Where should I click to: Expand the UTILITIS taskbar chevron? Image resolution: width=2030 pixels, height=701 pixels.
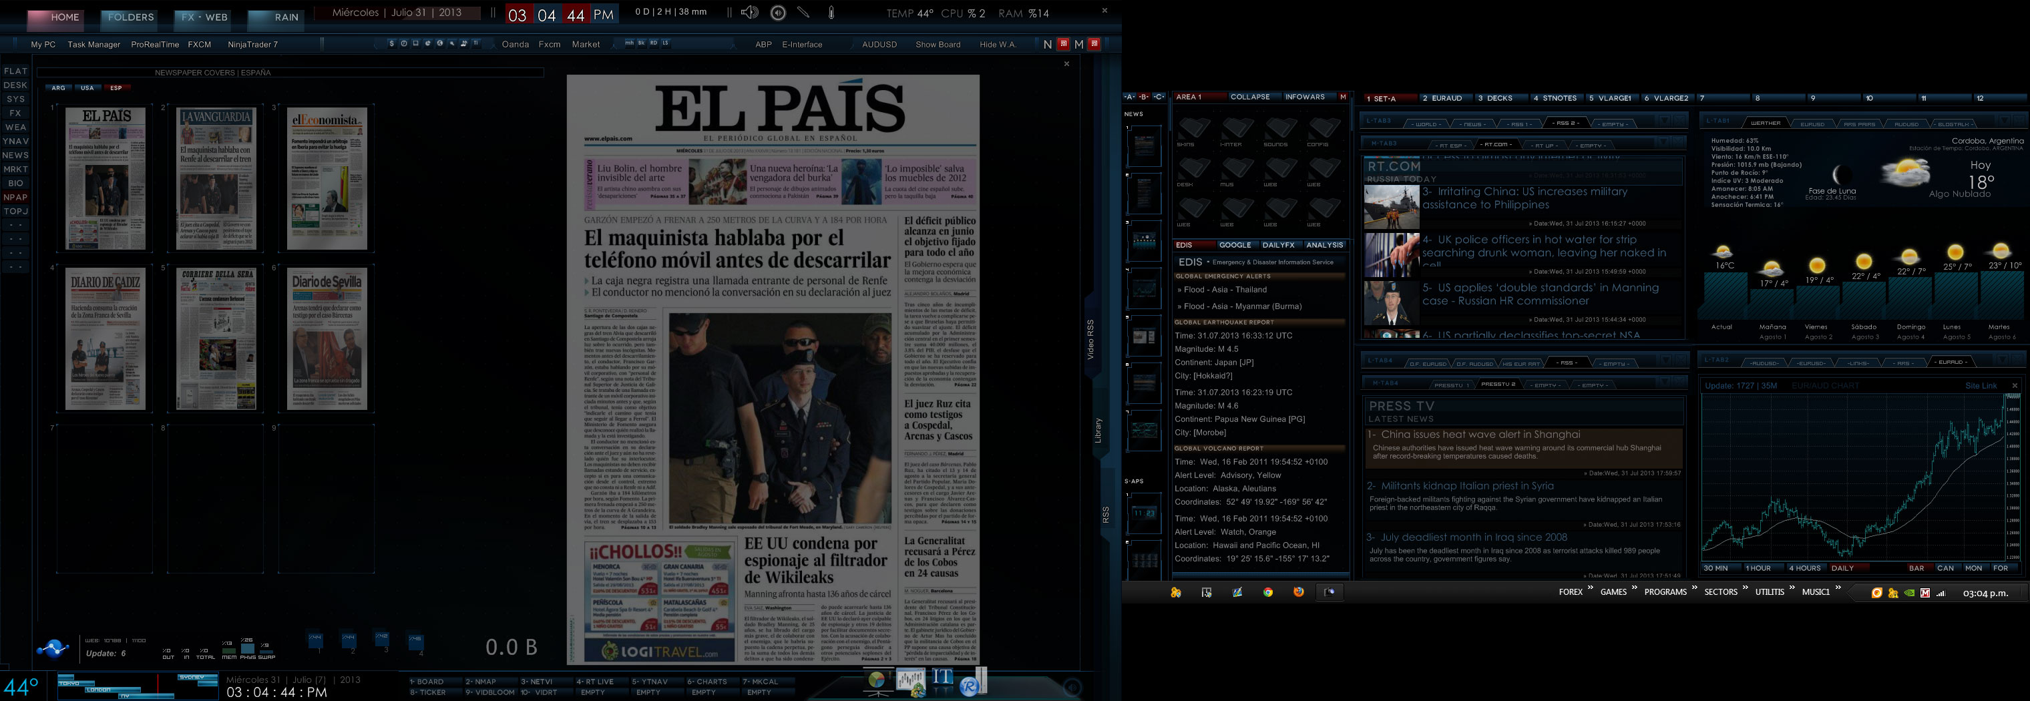[1792, 588]
